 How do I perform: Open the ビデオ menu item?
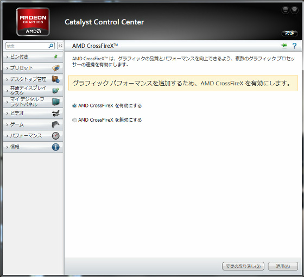click(x=33, y=113)
